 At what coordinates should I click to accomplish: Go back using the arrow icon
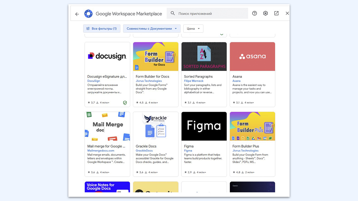click(77, 14)
